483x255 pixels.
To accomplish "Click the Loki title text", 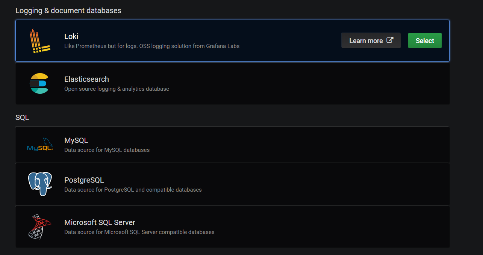I will 71,36.
